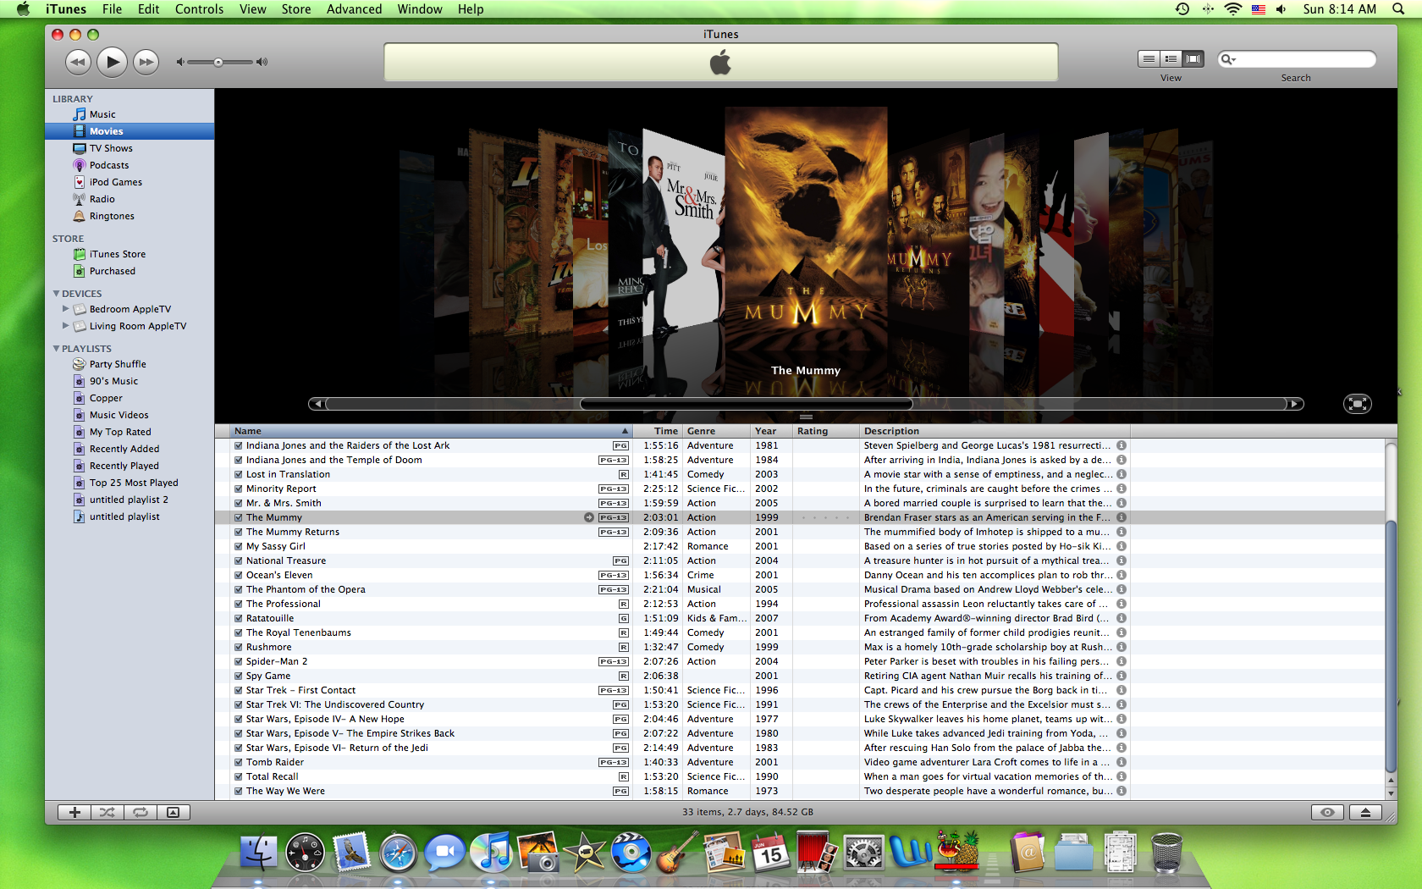Image resolution: width=1422 pixels, height=889 pixels.
Task: Toggle shuffle mode button
Action: point(107,812)
